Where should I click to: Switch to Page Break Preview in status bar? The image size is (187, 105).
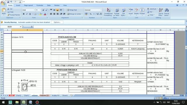tap(161, 98)
